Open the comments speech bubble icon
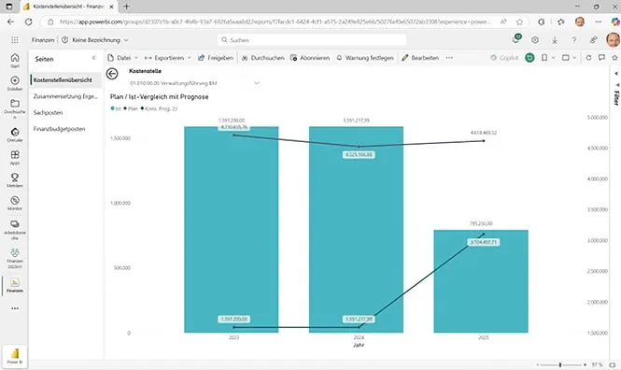The width and height of the screenshot is (621, 370). pyautogui.click(x=601, y=58)
